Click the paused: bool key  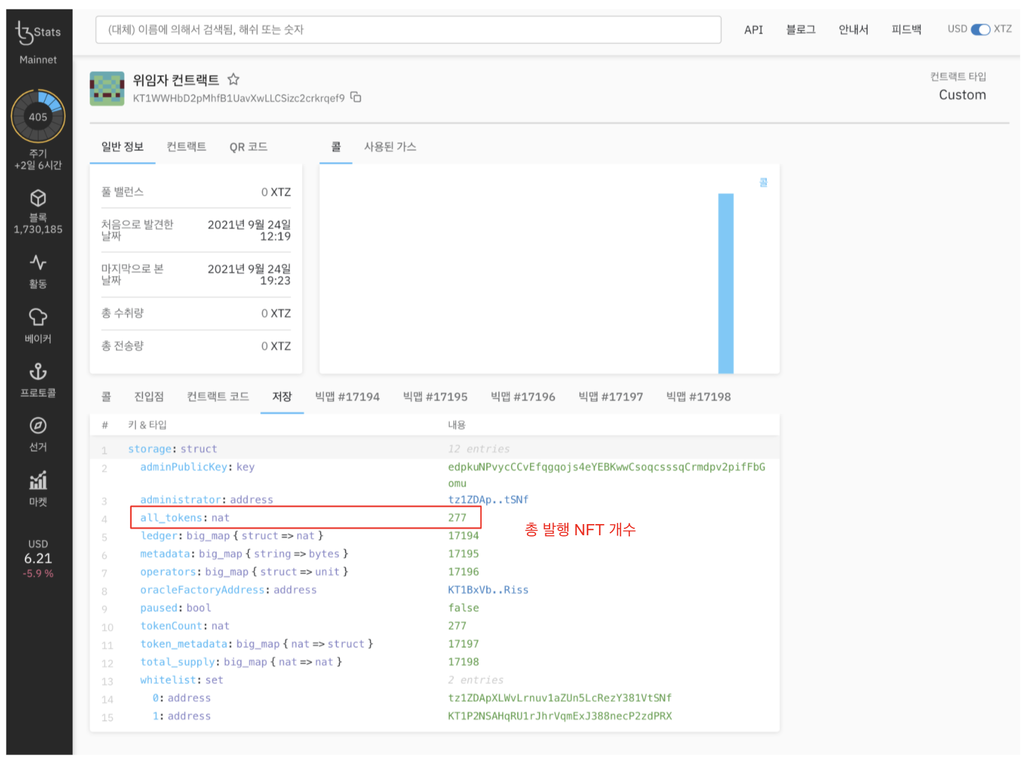175,608
